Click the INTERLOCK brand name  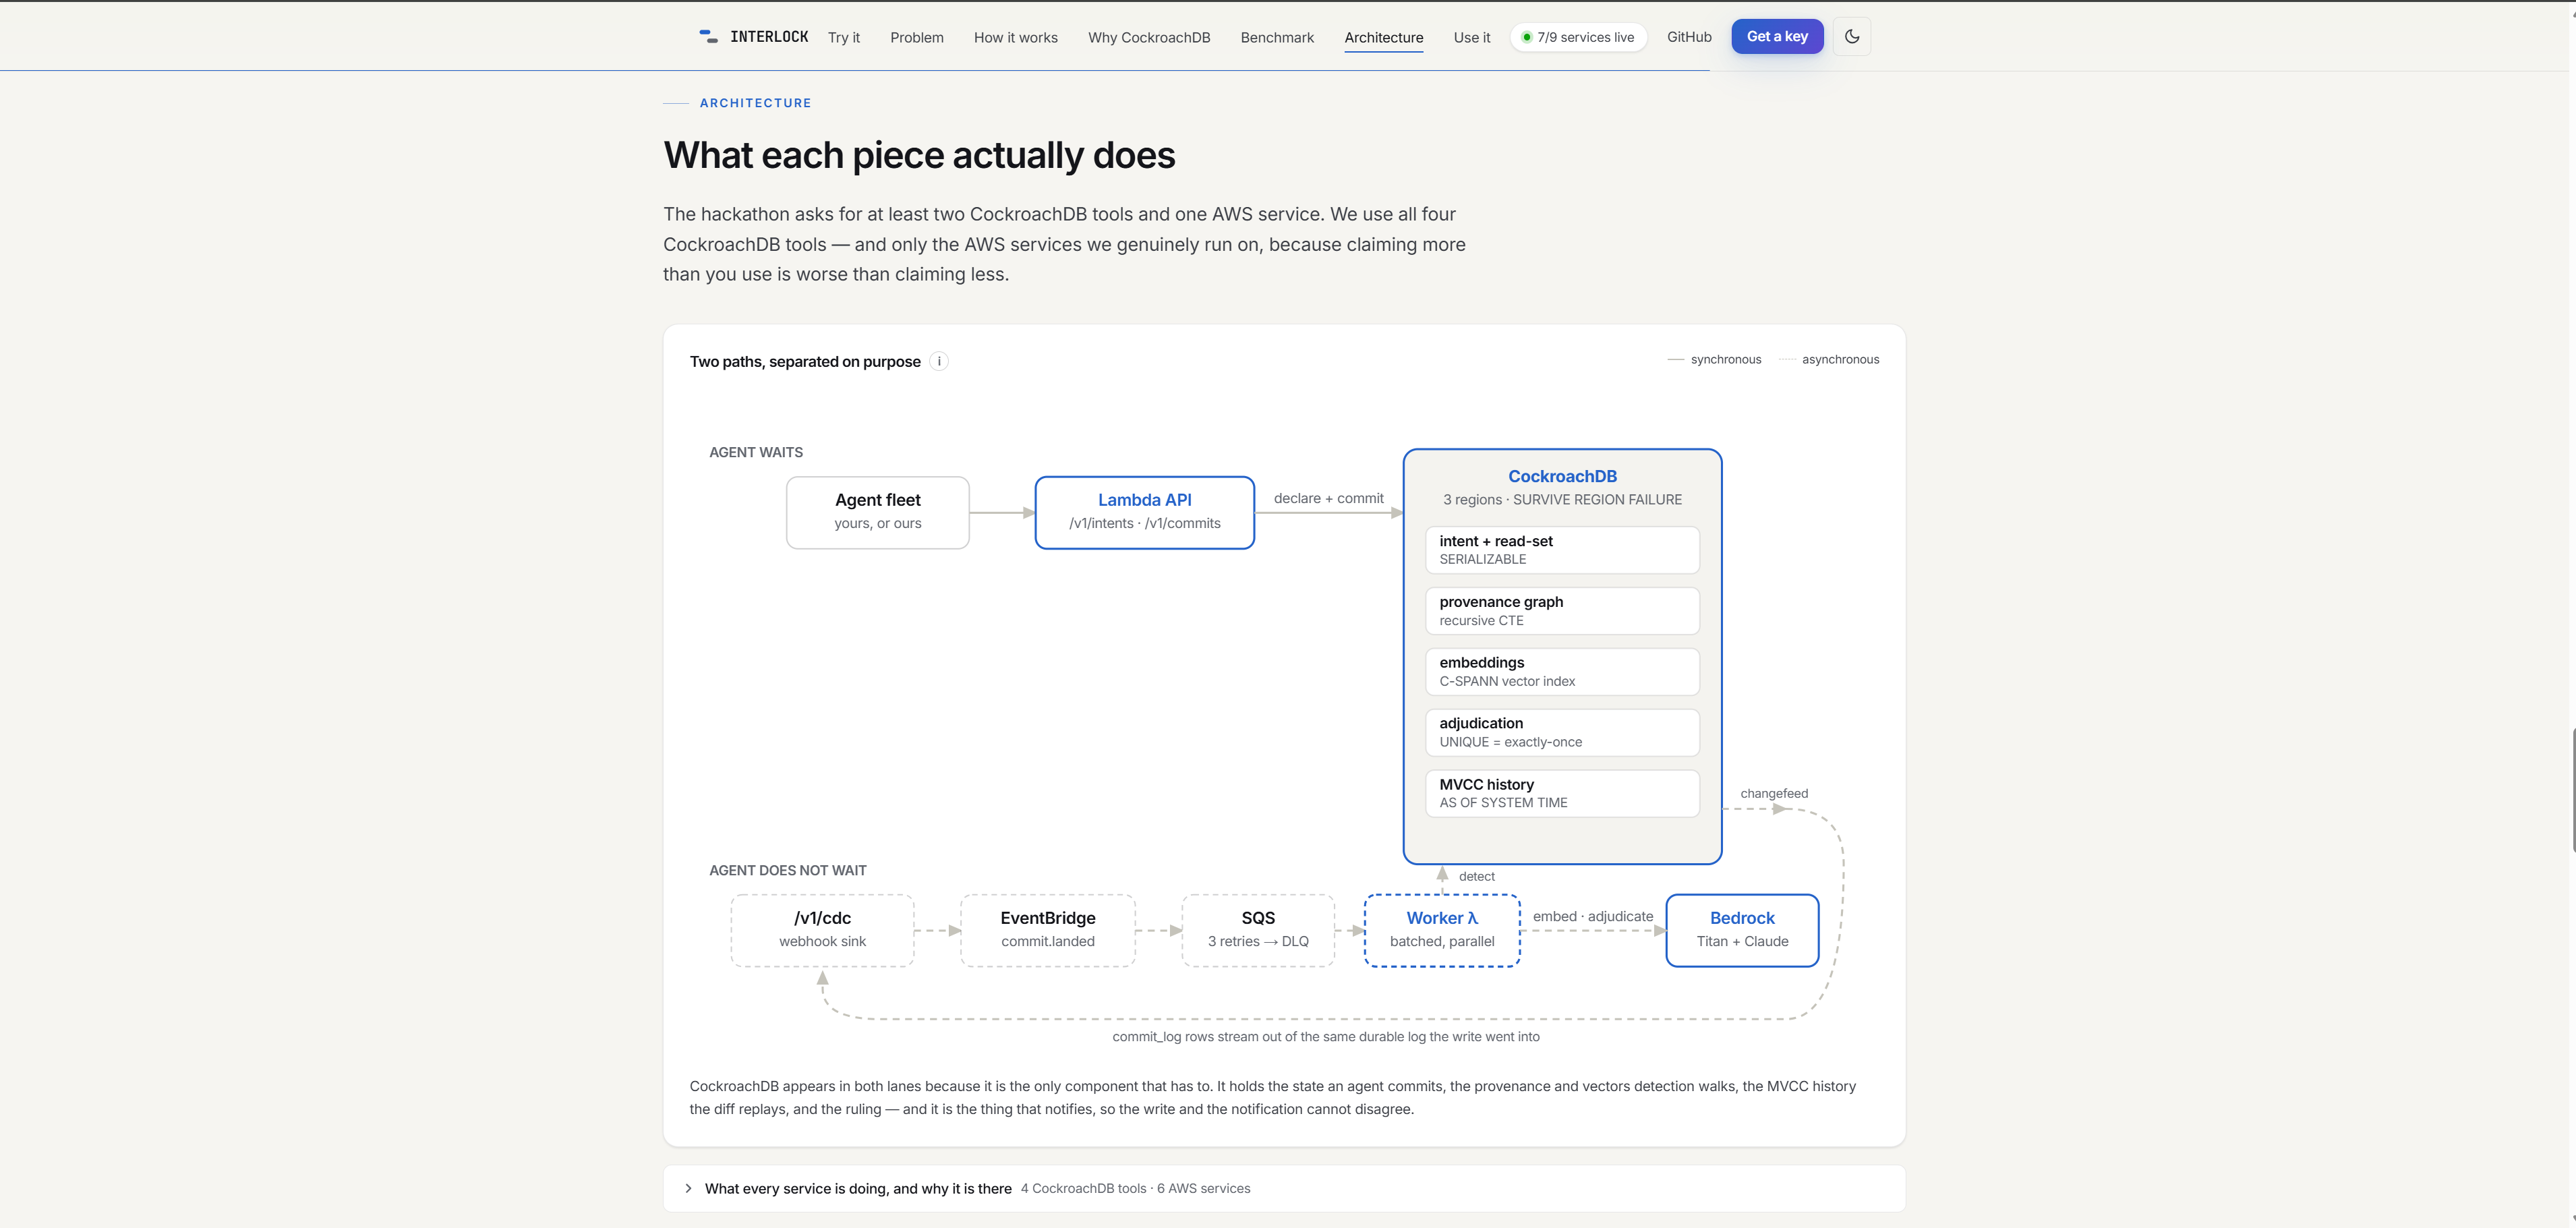click(769, 37)
